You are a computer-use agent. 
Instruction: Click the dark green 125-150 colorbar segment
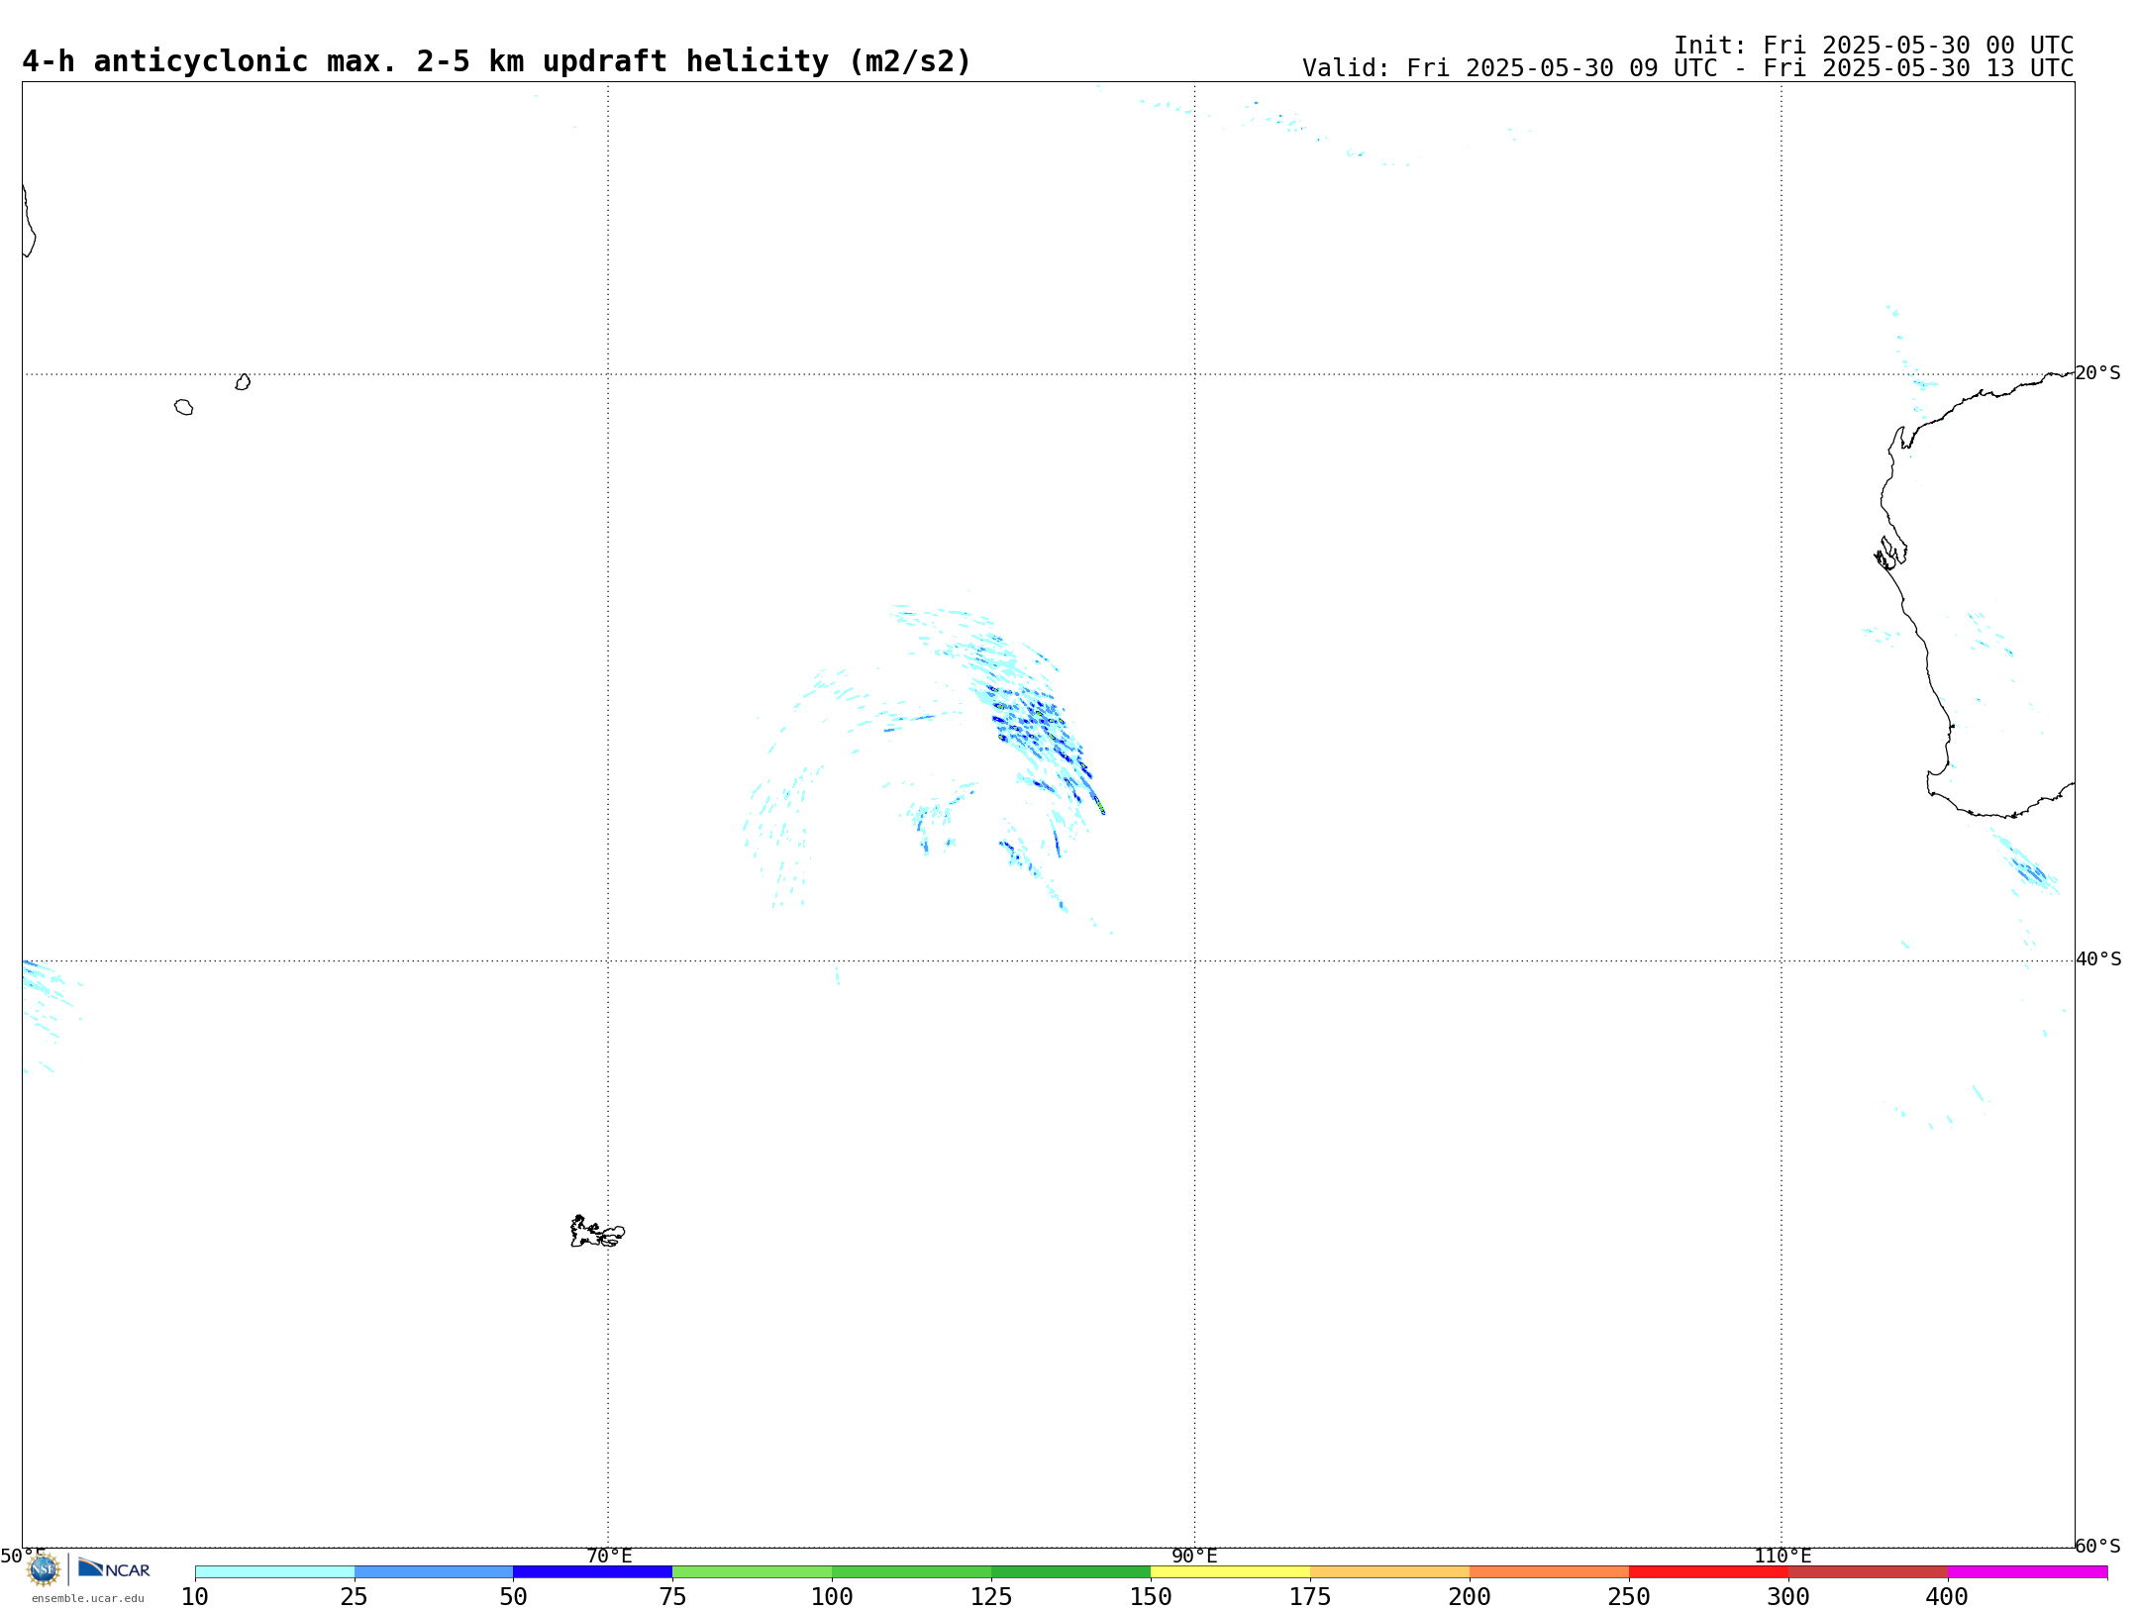pyautogui.click(x=1071, y=1571)
